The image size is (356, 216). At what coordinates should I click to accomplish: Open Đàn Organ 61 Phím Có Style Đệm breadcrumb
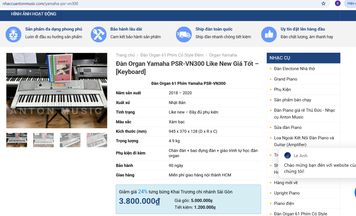[172, 55]
